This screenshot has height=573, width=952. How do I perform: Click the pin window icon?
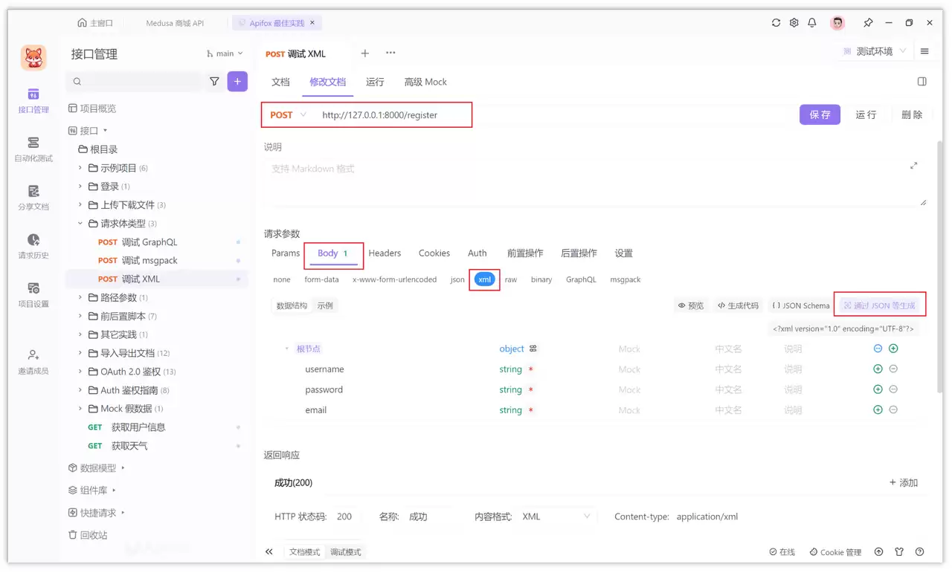point(868,23)
